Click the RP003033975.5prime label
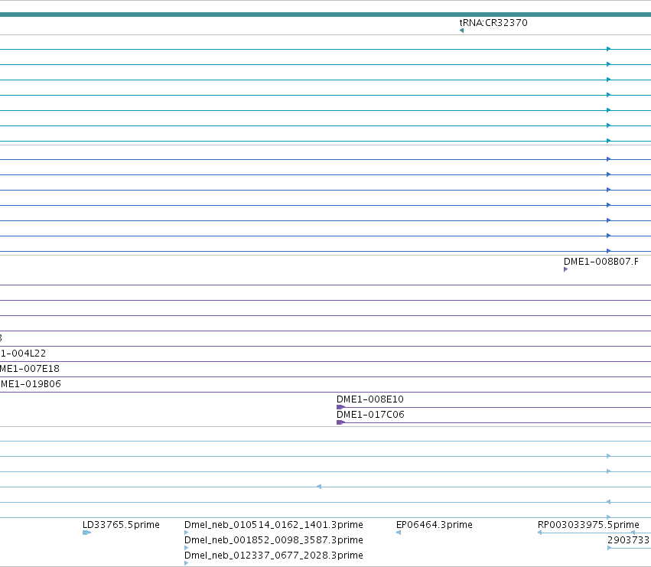This screenshot has width=651, height=567. point(588,525)
